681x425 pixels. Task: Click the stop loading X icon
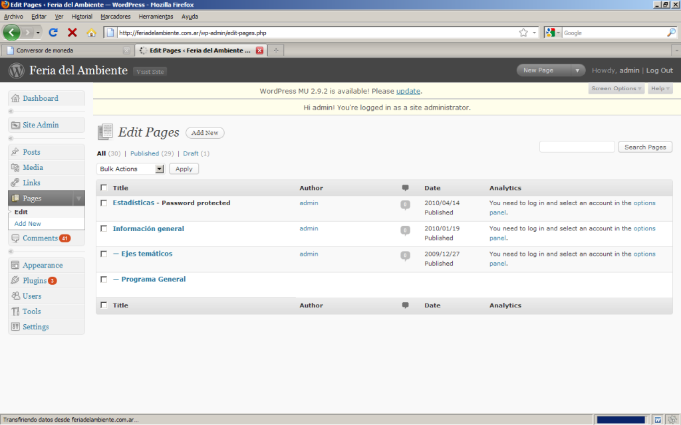(x=72, y=32)
